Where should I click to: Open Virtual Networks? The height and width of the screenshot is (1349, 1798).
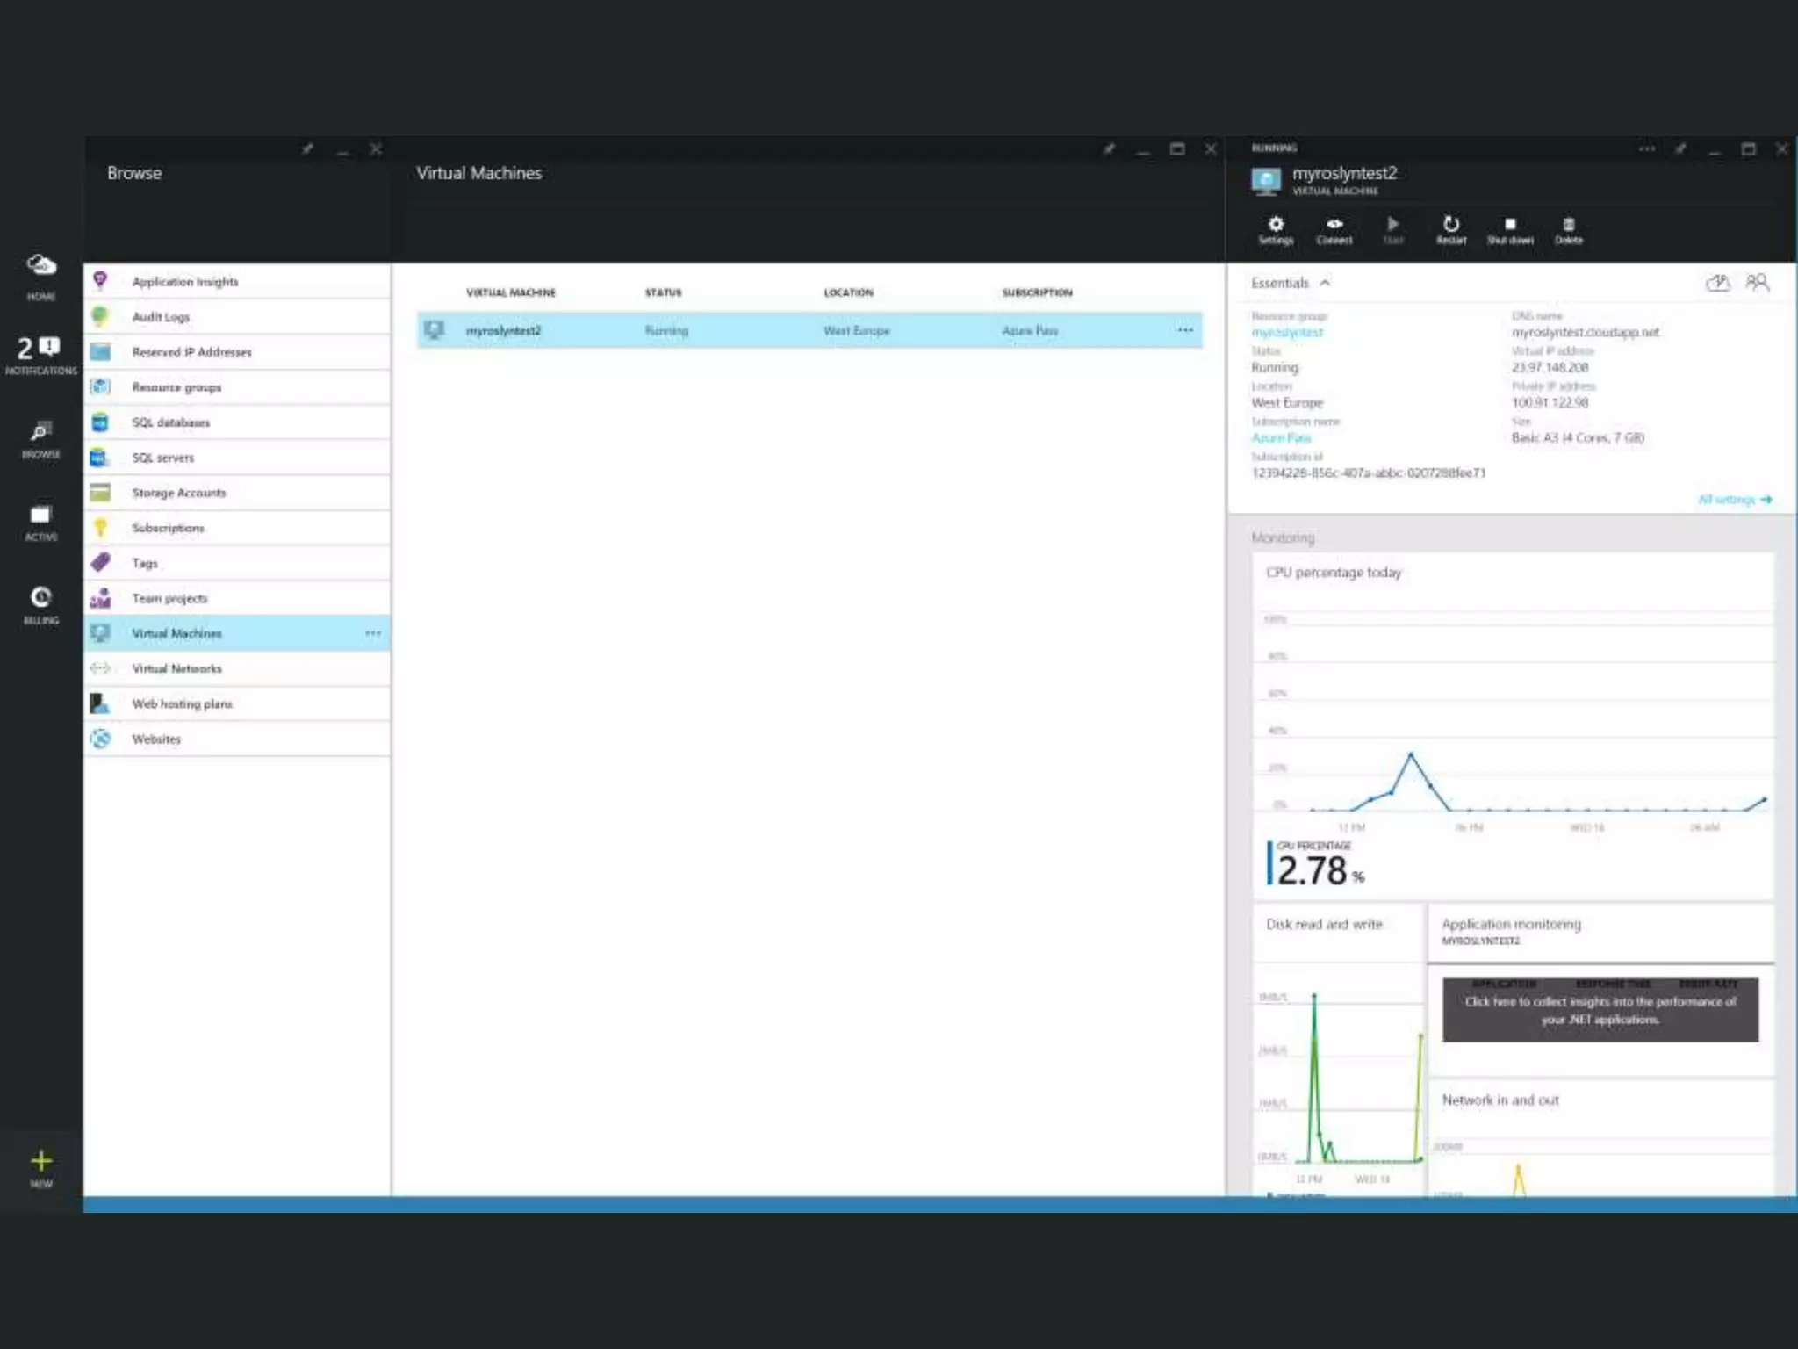click(x=237, y=668)
